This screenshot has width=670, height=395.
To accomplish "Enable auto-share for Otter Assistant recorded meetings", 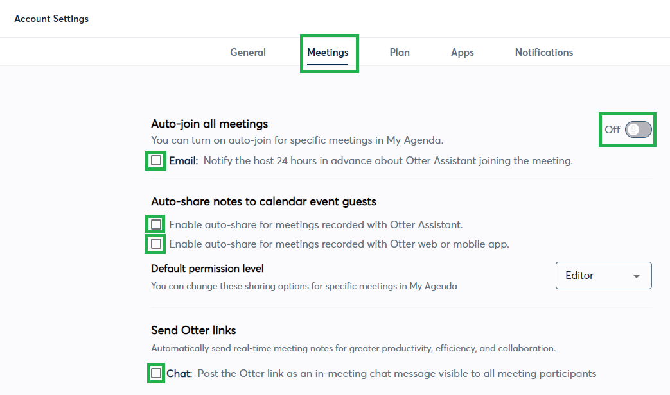I will point(155,224).
